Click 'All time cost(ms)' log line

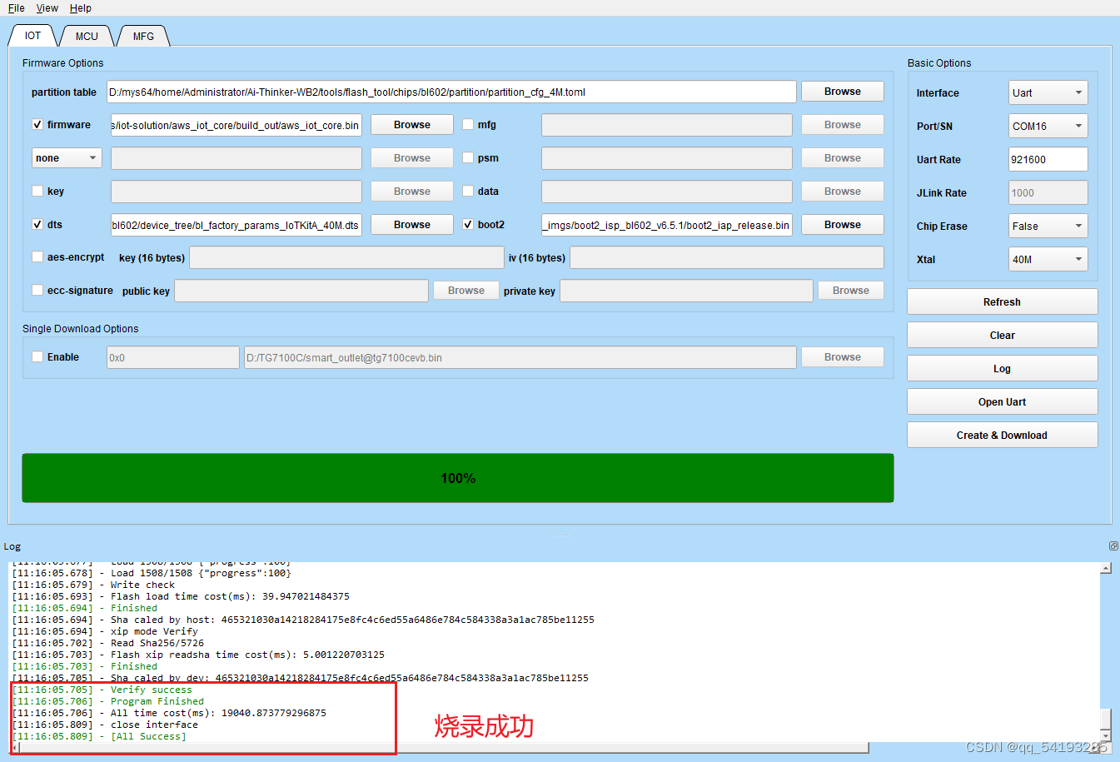[169, 713]
